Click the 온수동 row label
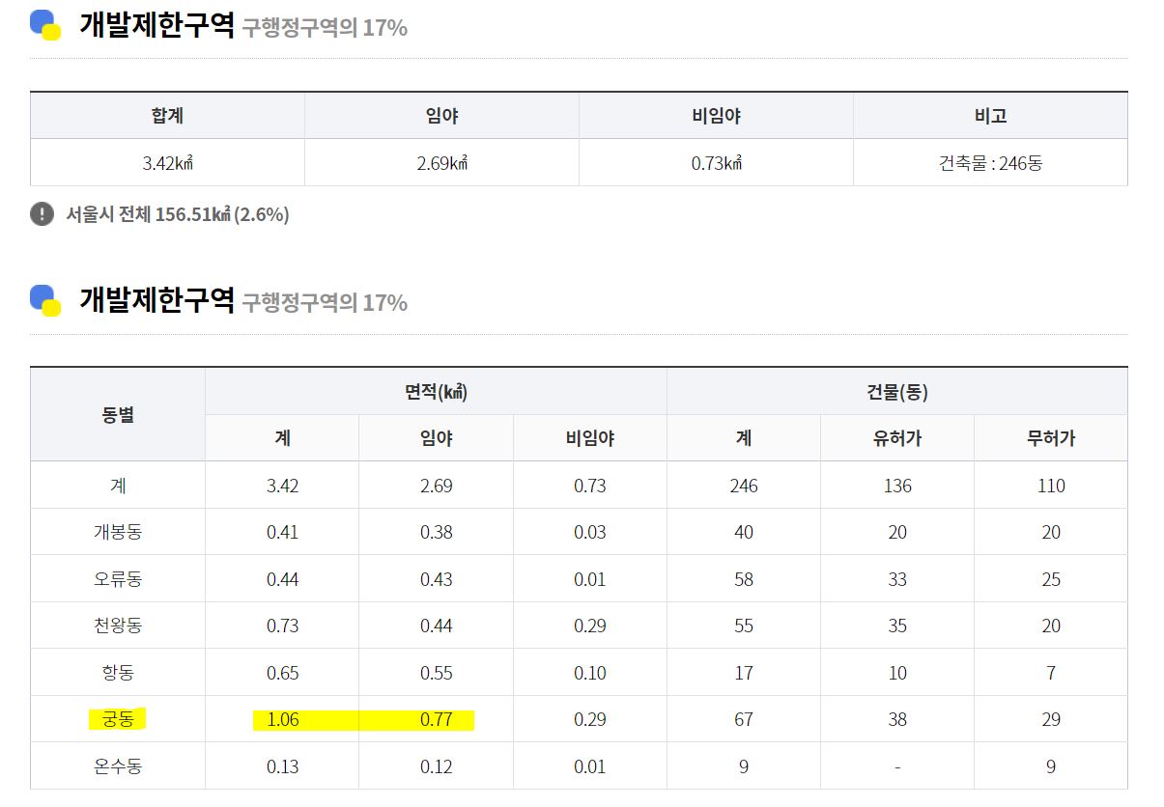Screen dimensions: 1164x807 (118, 766)
